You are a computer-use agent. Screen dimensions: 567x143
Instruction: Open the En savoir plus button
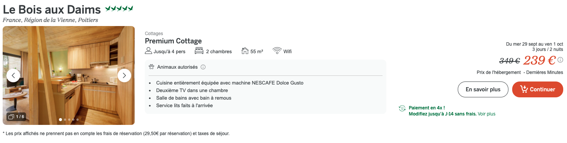coord(483,89)
